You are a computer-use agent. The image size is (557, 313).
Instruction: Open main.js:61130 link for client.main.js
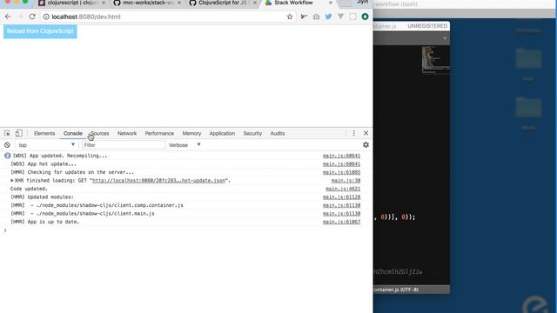click(341, 214)
